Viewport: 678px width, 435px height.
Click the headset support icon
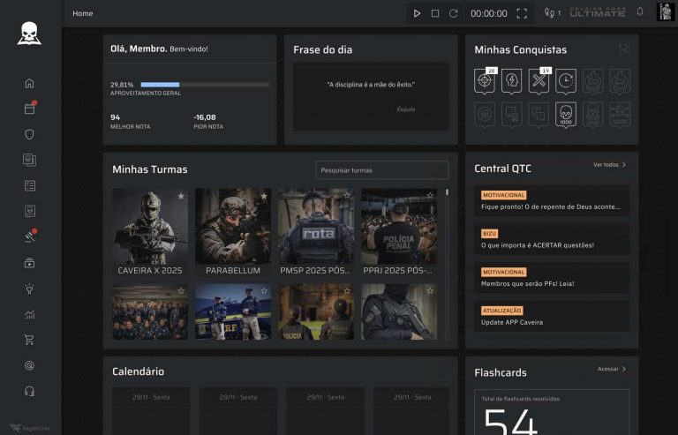coord(29,391)
